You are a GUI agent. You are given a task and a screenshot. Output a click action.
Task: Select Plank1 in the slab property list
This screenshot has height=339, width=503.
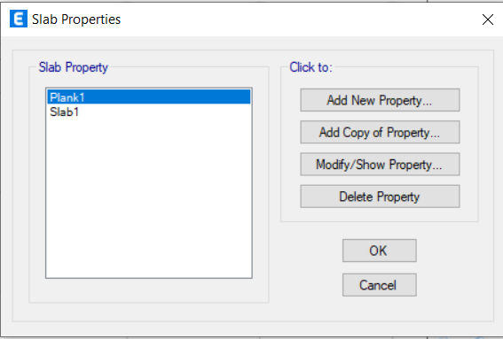149,97
